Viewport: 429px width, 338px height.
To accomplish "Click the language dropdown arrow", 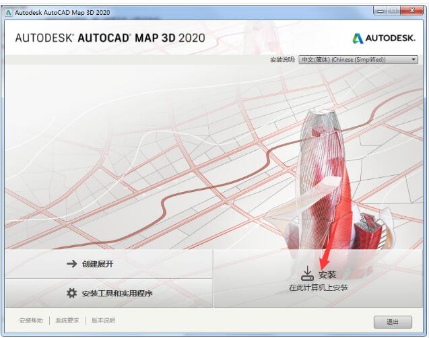I will (x=414, y=60).
